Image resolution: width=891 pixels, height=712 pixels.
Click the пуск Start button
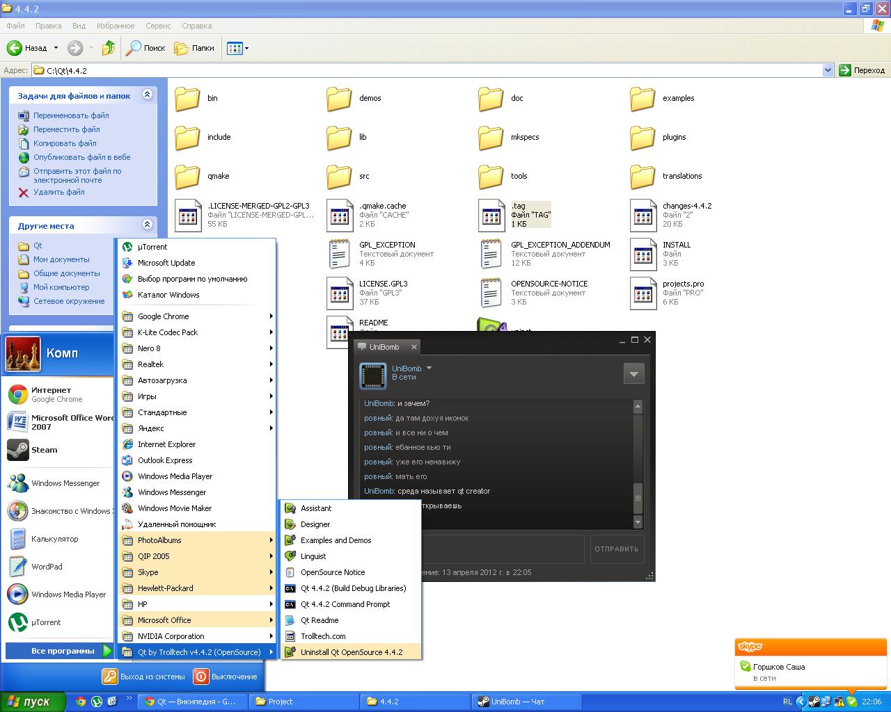(33, 702)
